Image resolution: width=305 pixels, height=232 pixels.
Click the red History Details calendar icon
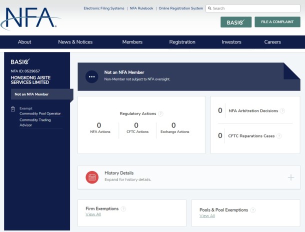click(x=92, y=177)
